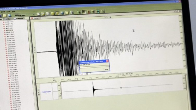Open the Help menu

coord(14,12)
